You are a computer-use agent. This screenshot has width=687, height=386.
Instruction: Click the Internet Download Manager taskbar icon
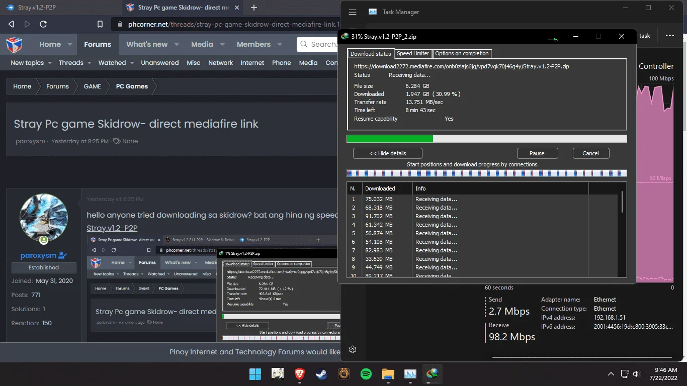[432, 374]
